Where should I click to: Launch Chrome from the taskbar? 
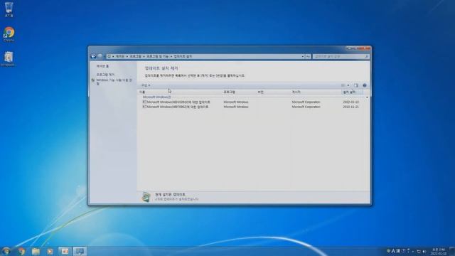point(21,251)
